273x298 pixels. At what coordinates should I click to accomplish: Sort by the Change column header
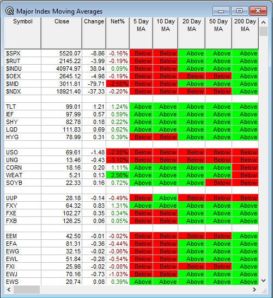click(94, 33)
